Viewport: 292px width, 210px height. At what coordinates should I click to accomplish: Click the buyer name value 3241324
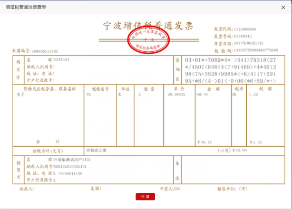pos(61,60)
